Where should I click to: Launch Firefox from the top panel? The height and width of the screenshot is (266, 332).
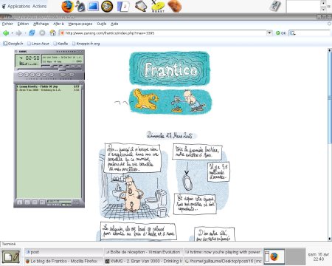68,7
